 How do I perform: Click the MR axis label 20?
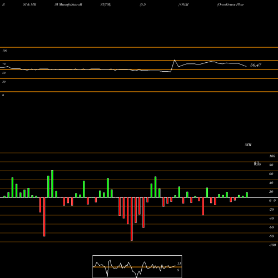click(271, 192)
